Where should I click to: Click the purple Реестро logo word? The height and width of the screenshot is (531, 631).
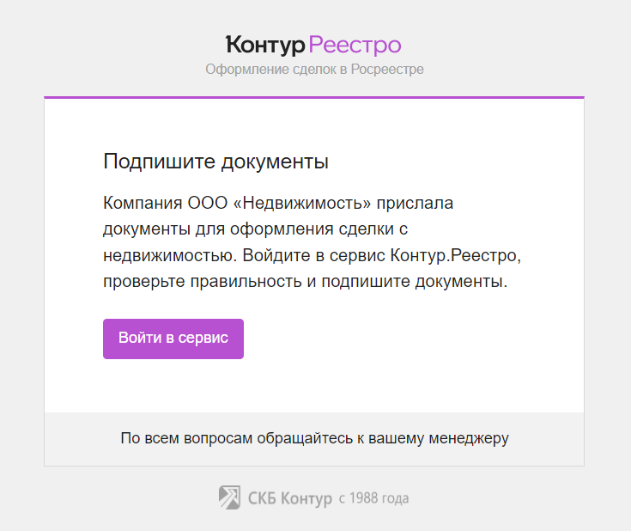click(355, 46)
